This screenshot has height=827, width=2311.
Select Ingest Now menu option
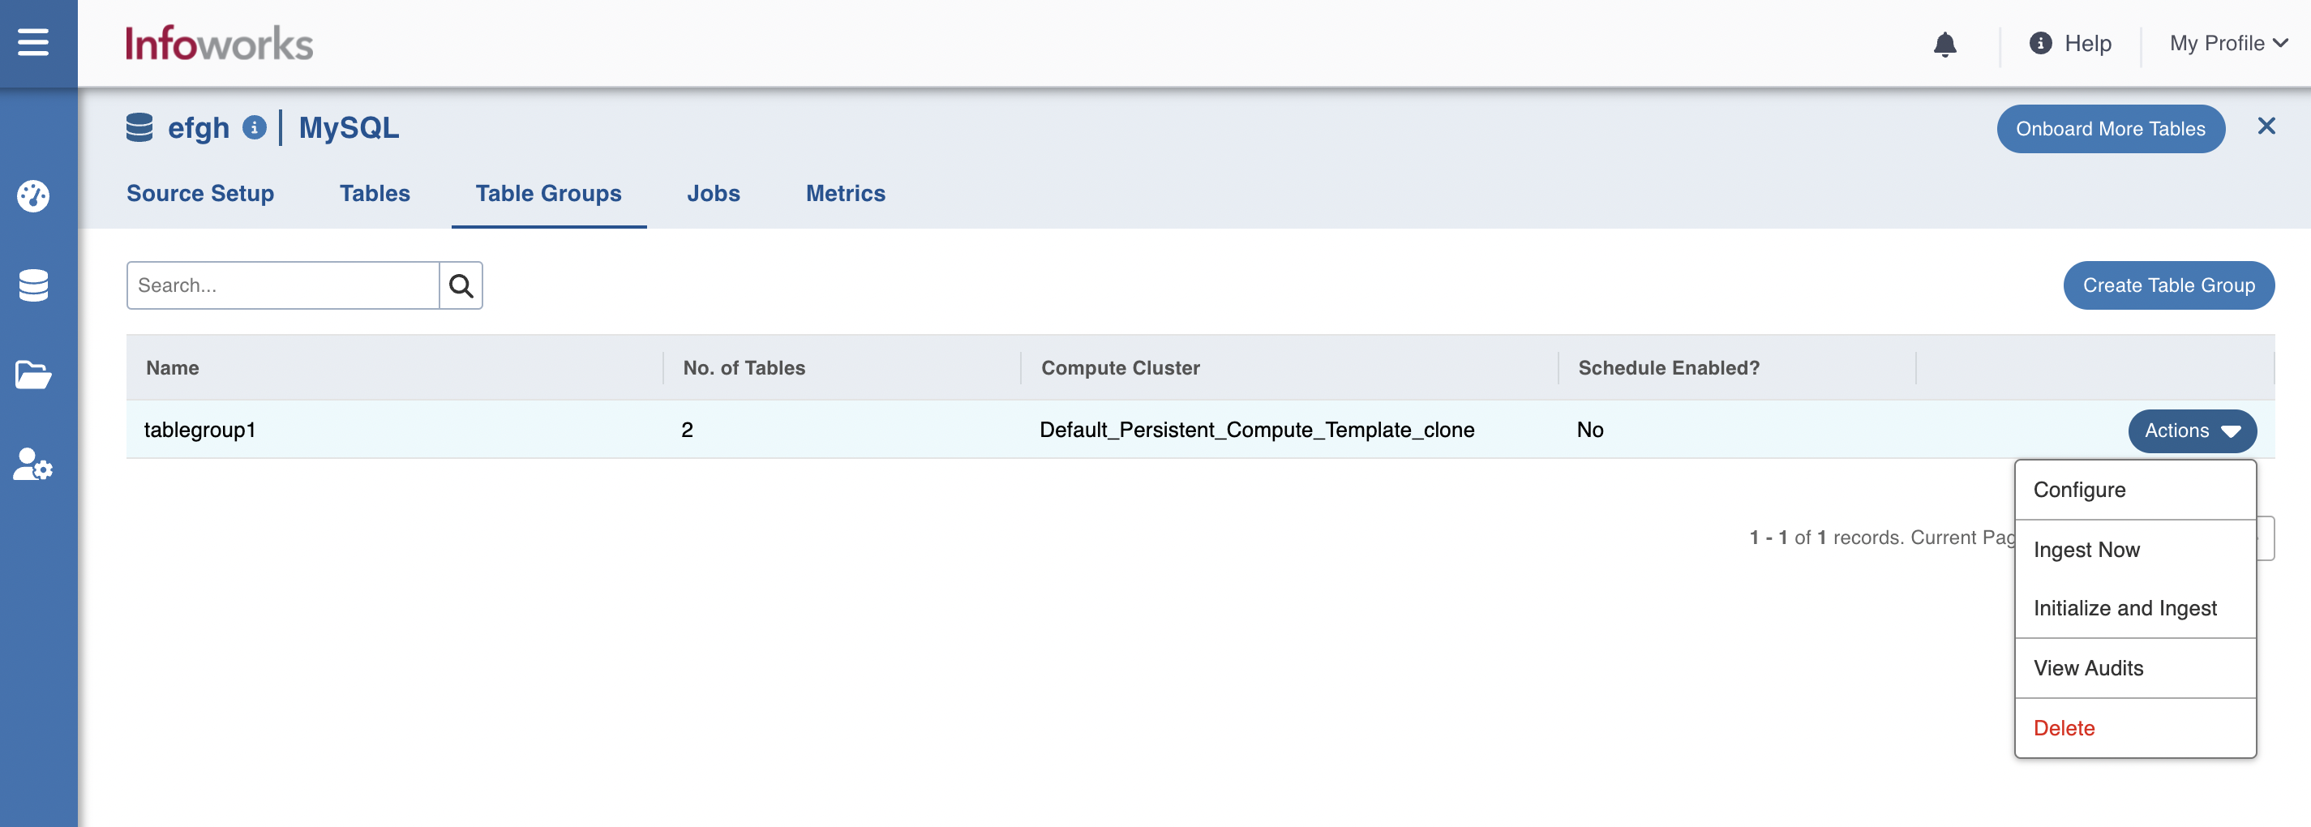(x=2135, y=550)
